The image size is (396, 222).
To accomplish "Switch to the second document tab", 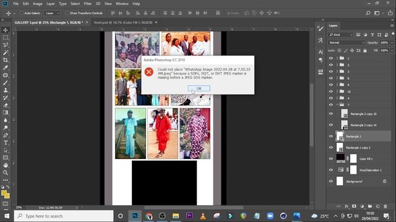I will click(x=123, y=22).
